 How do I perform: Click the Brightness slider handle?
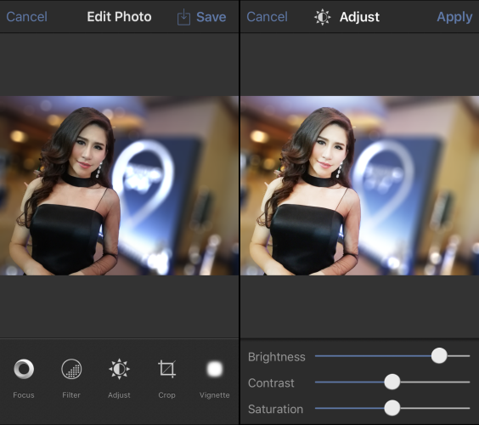[x=439, y=355]
